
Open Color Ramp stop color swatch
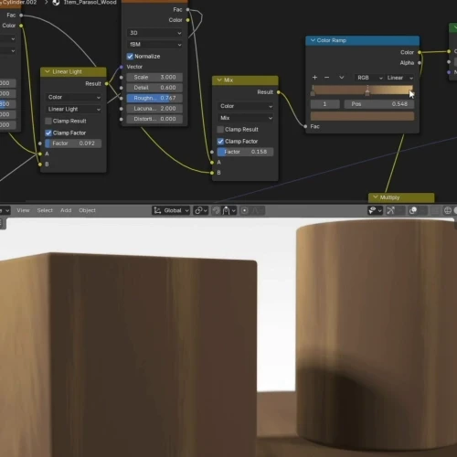362,116
